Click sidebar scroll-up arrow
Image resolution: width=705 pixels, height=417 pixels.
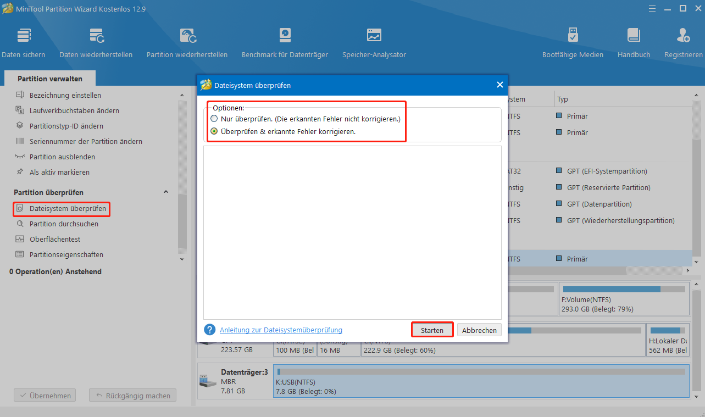point(182,95)
